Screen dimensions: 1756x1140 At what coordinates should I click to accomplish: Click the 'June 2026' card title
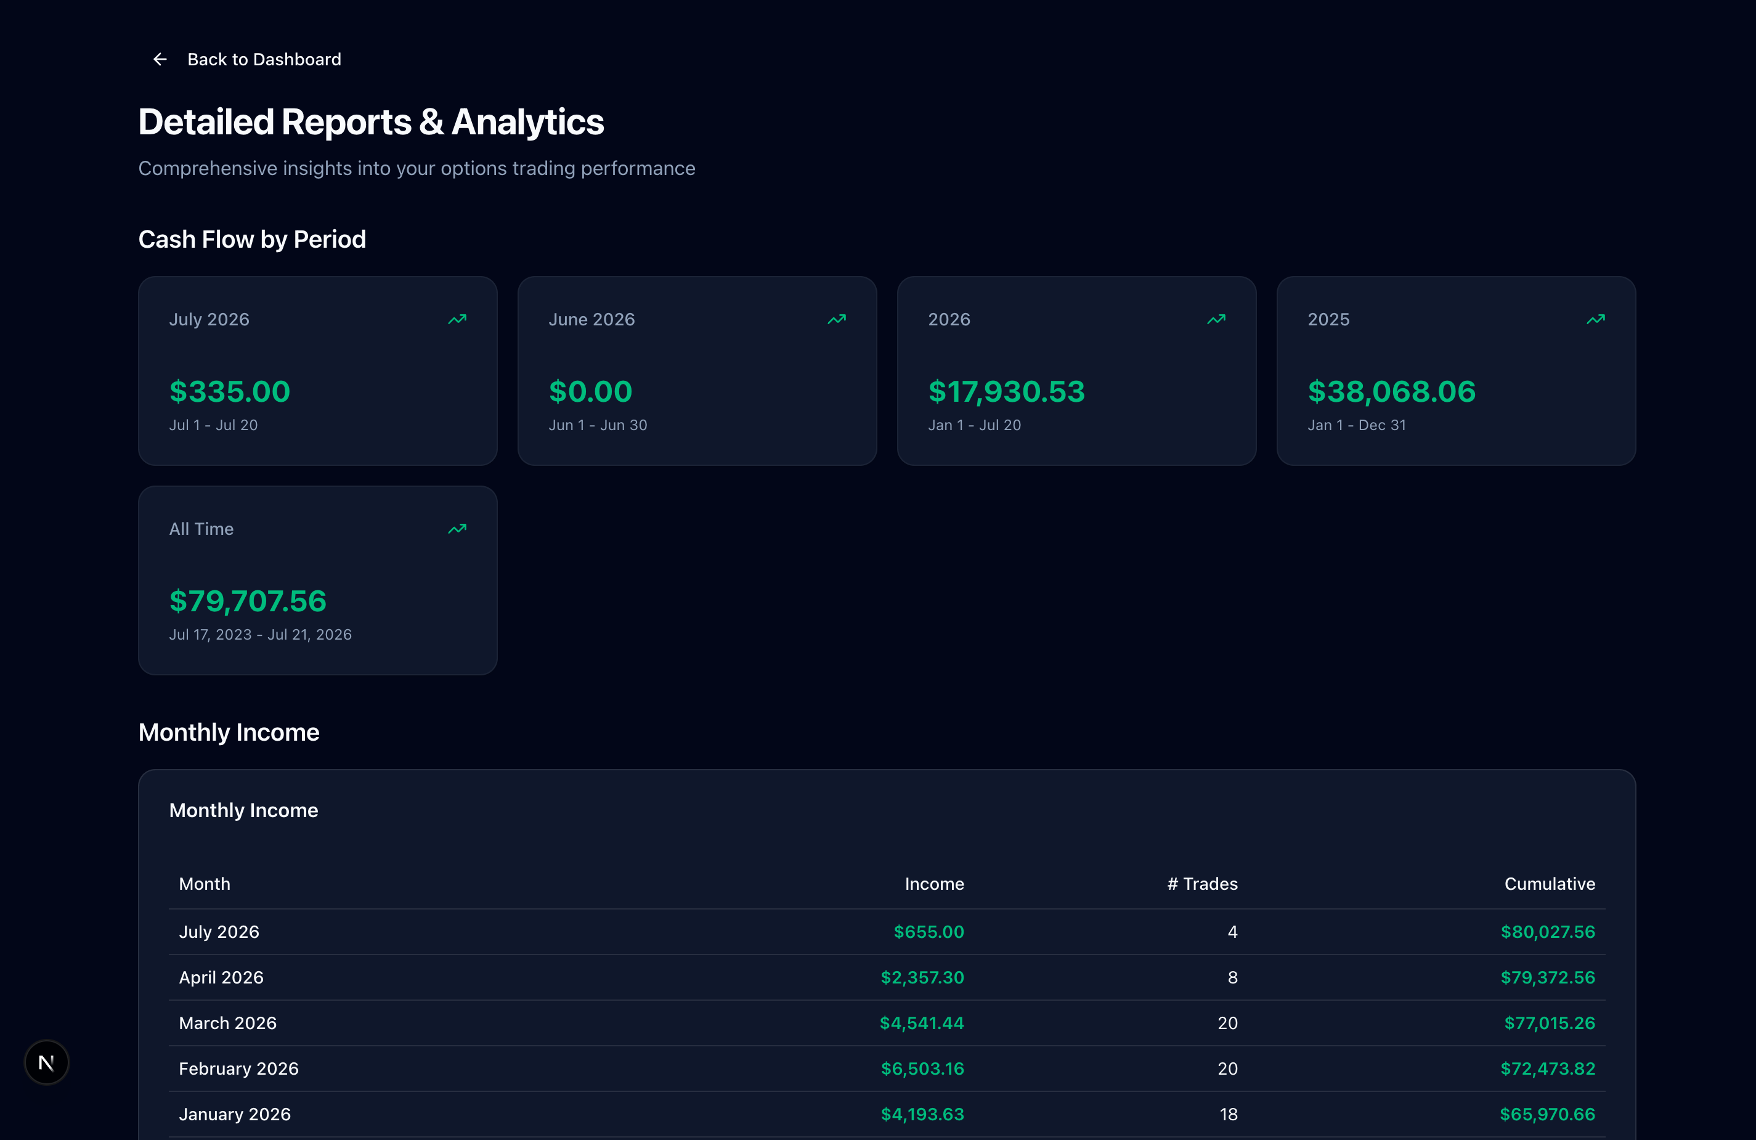click(x=591, y=319)
